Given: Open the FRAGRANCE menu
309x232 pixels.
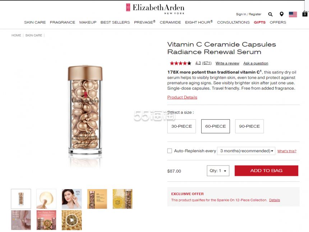Looking at the screenshot, I should pos(63,22).
